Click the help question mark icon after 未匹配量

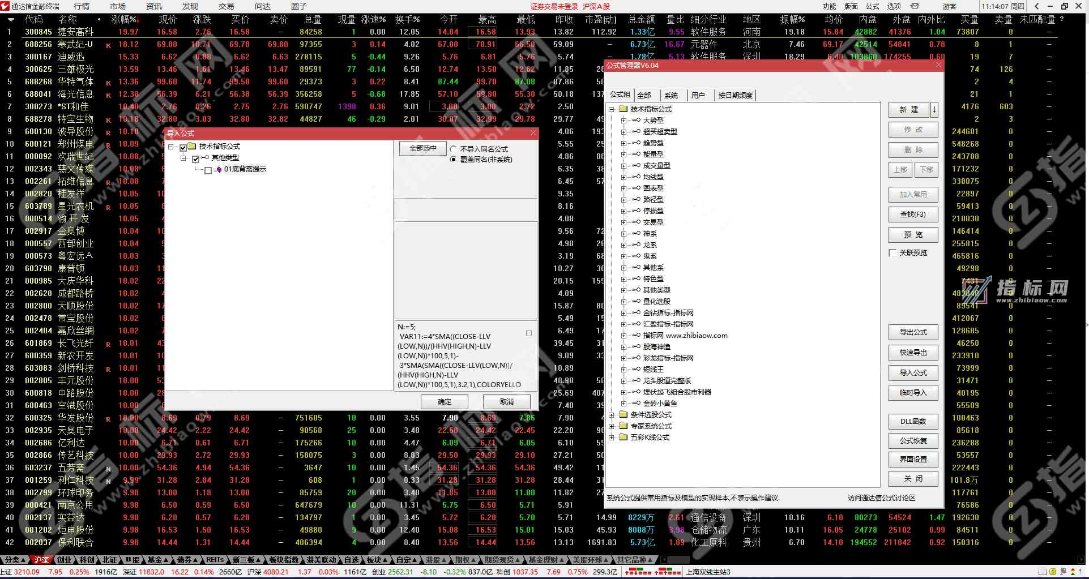coord(1061,19)
